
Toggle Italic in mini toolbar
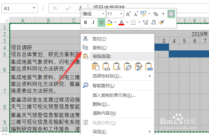93,22
